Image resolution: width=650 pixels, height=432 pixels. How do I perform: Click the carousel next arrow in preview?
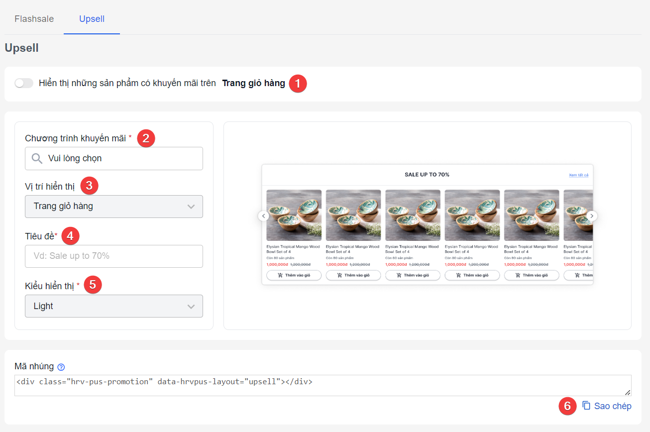592,216
